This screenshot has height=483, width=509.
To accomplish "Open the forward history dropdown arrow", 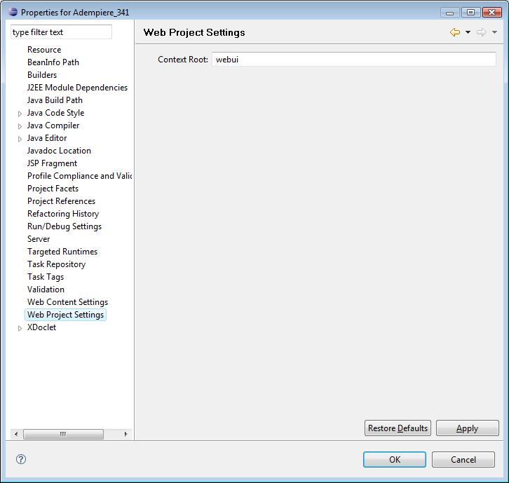I will [x=494, y=32].
